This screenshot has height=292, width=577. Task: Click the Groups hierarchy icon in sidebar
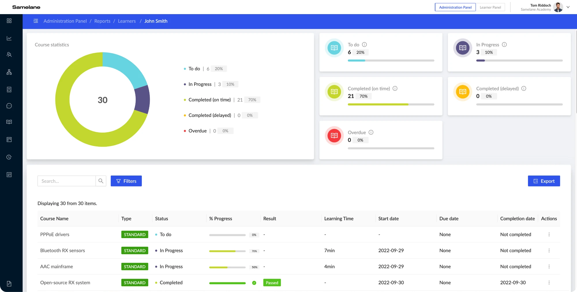9,72
